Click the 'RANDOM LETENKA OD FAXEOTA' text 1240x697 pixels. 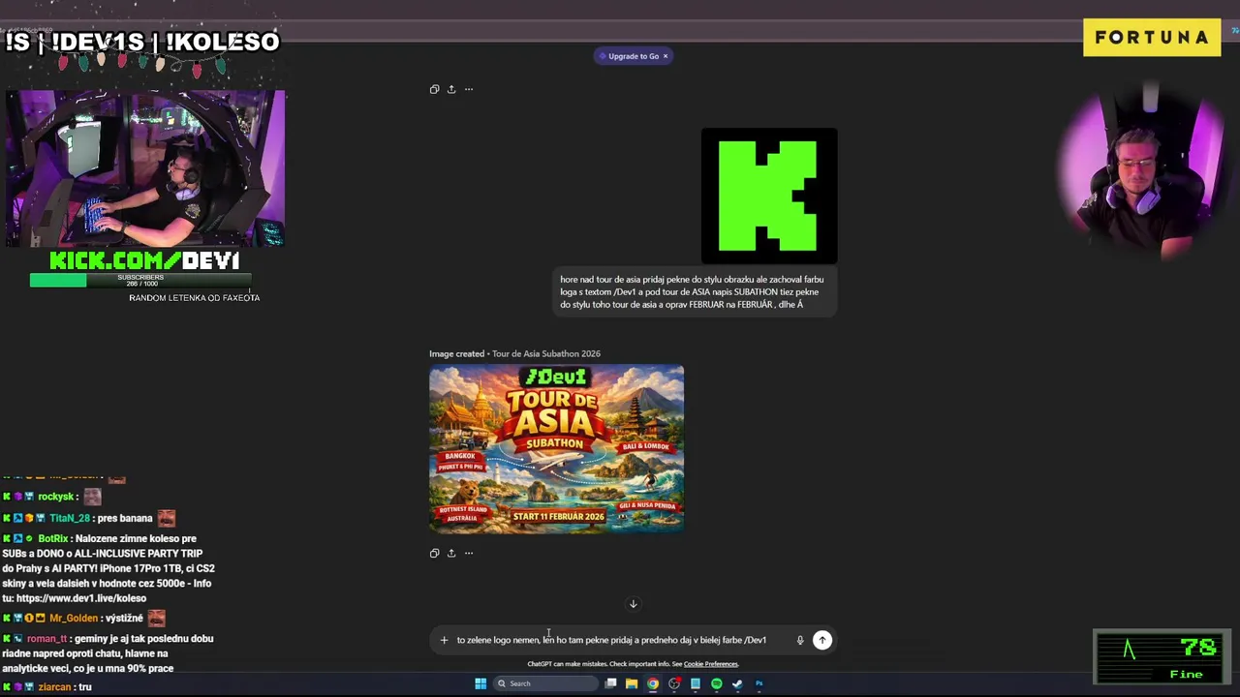(194, 297)
